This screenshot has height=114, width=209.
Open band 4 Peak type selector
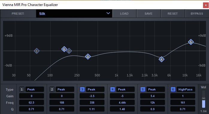[x=125, y=89]
